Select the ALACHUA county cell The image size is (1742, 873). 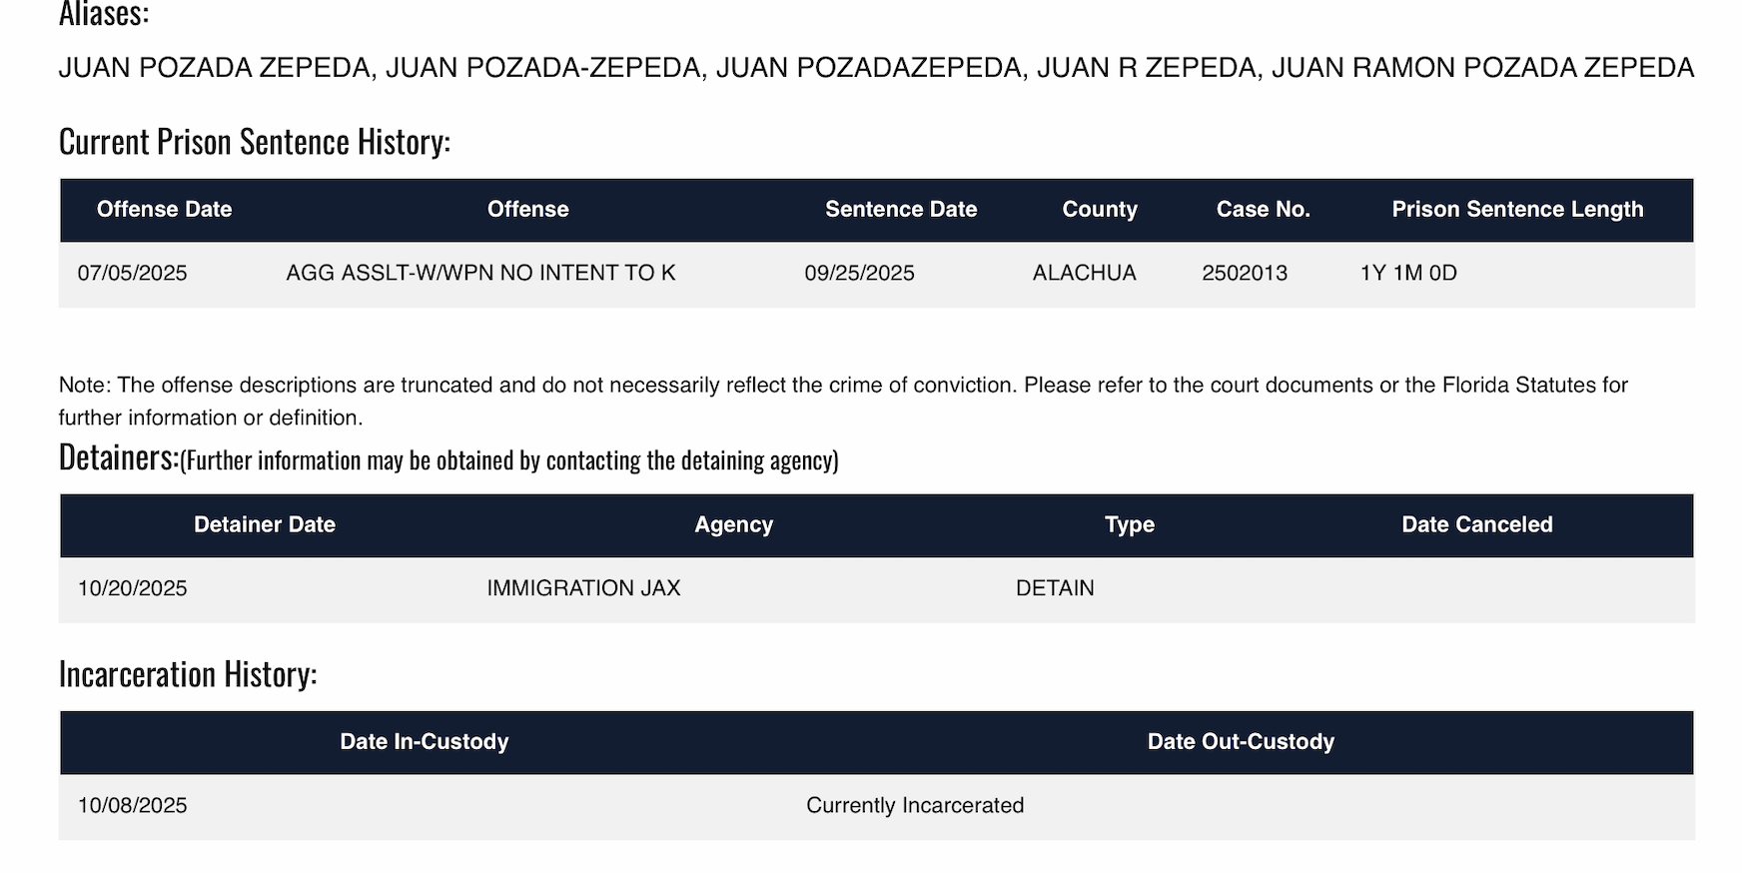pyautogui.click(x=1084, y=274)
